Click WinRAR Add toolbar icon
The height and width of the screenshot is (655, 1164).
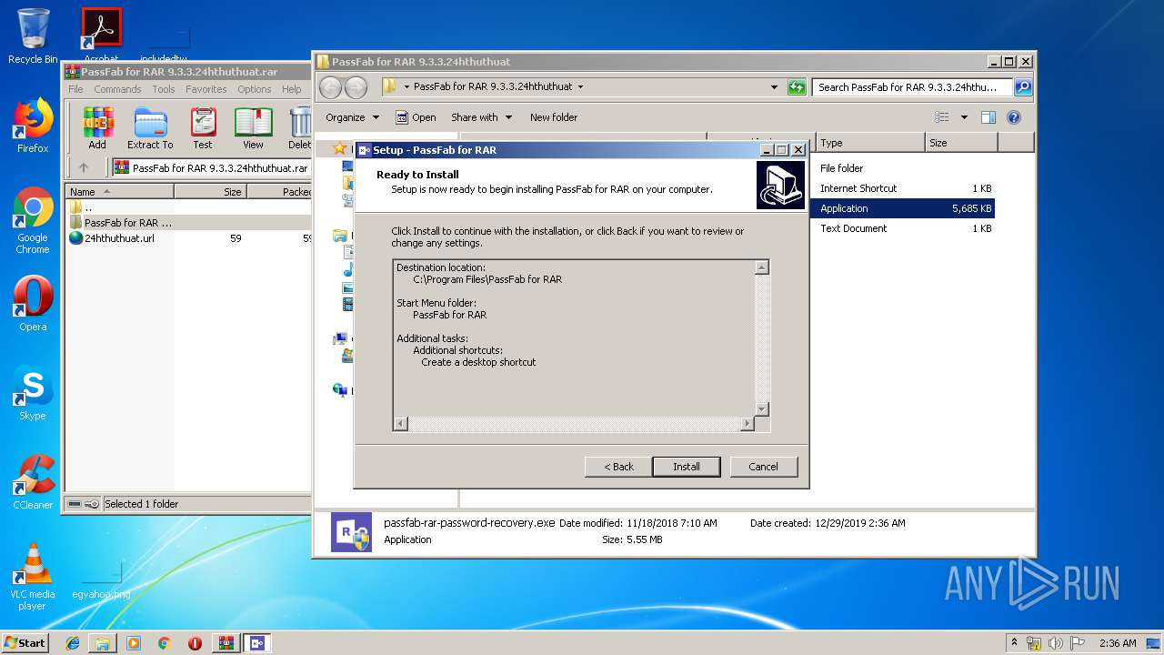coord(97,128)
